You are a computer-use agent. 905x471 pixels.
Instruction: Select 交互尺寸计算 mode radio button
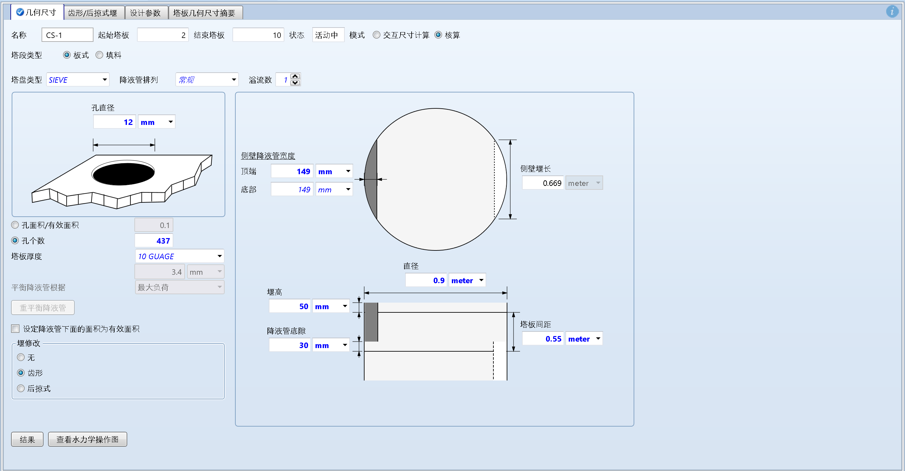376,35
